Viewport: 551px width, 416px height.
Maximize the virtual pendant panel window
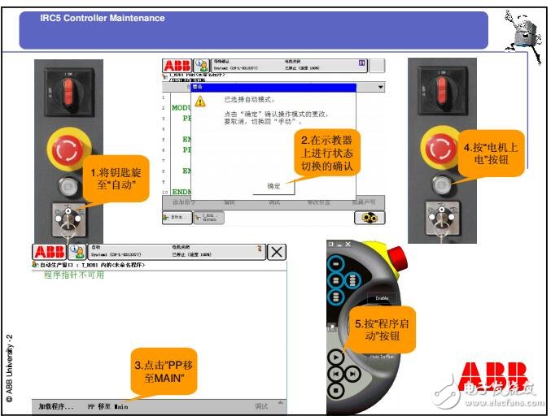coord(330,244)
